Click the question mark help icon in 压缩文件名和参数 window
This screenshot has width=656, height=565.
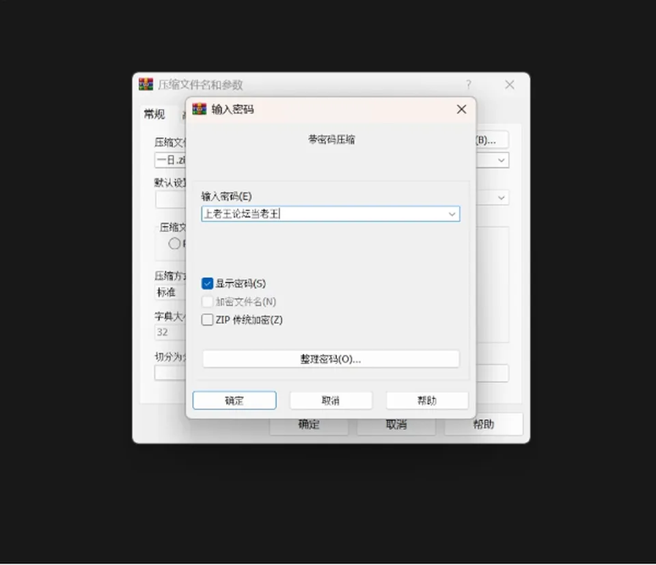coord(469,85)
